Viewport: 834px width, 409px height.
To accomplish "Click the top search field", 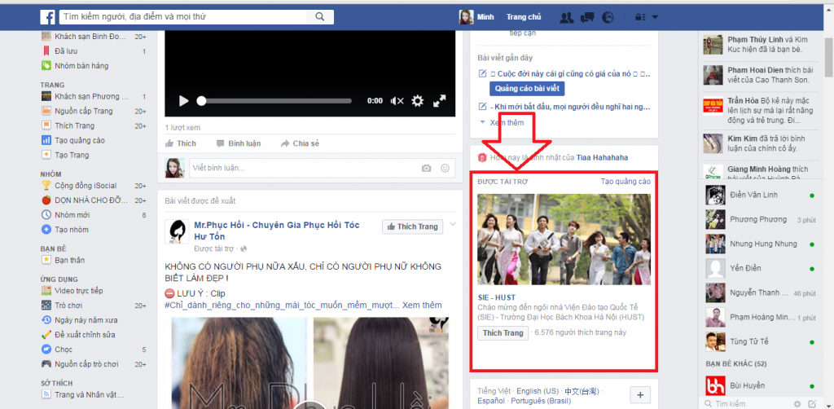I will [x=183, y=17].
